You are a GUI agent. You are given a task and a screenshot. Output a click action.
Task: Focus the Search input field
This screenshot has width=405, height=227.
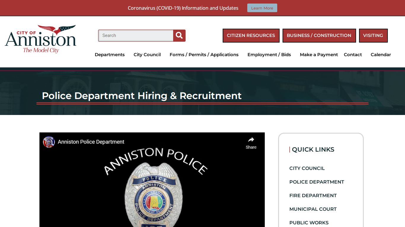136,35
